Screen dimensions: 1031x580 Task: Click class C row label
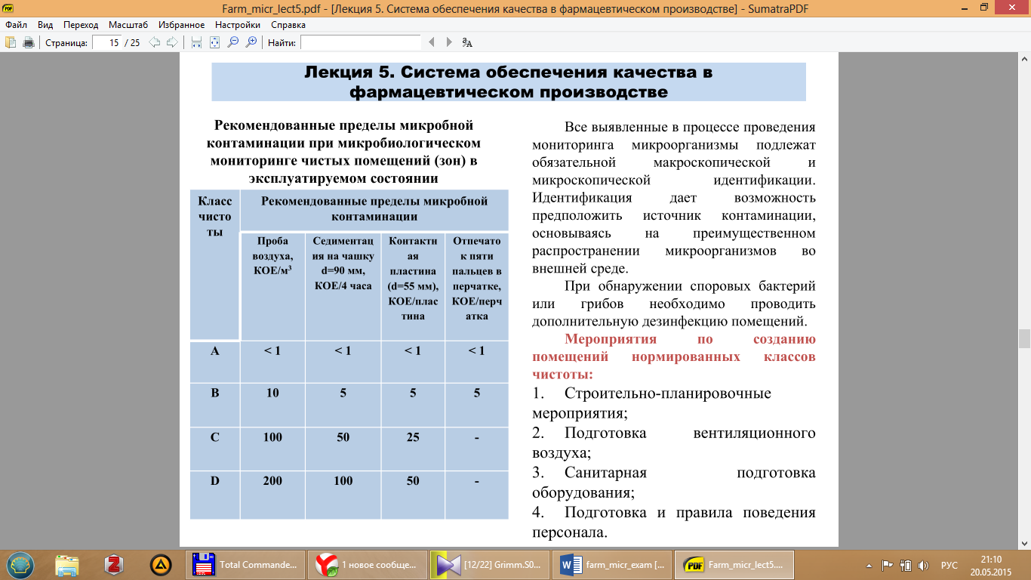215,437
